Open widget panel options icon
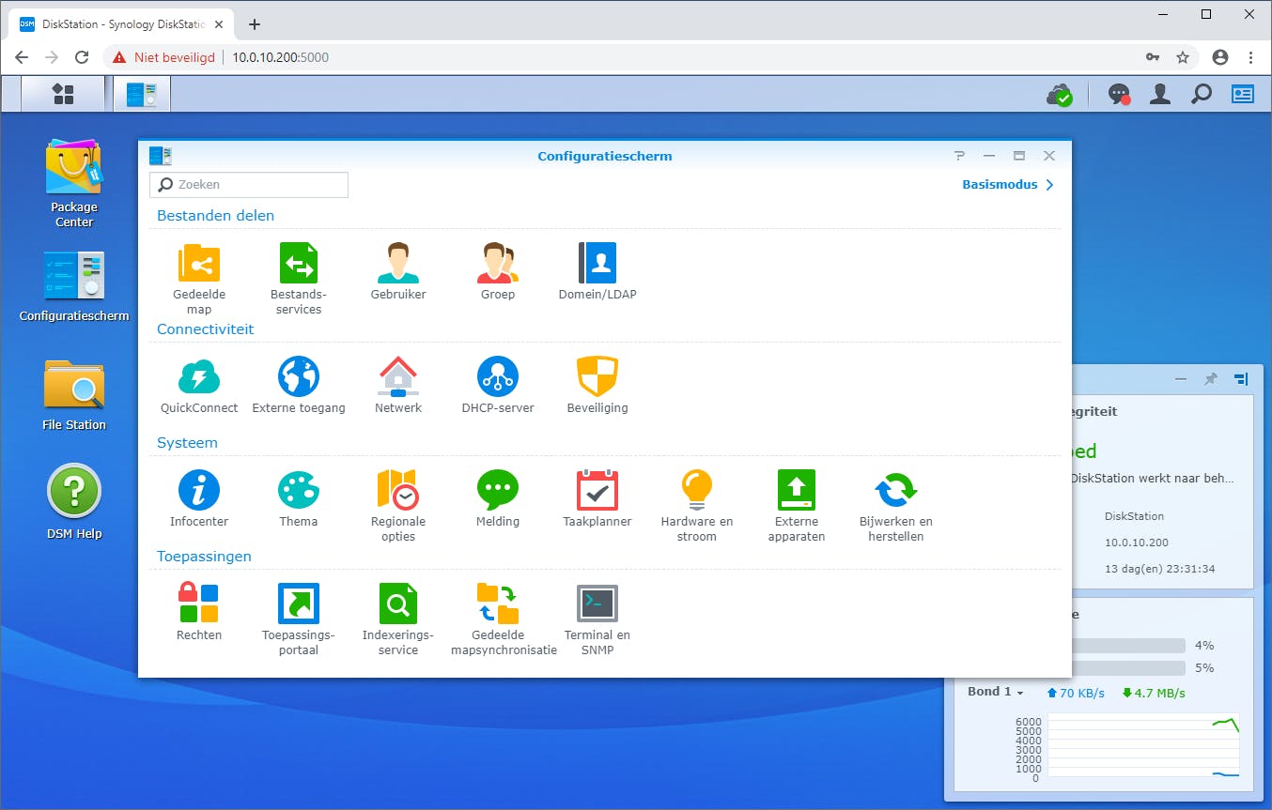1272x810 pixels. [1241, 379]
